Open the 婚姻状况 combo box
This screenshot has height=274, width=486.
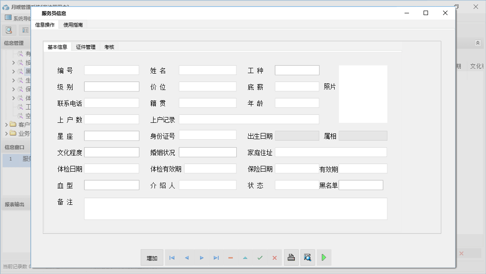pos(208,152)
